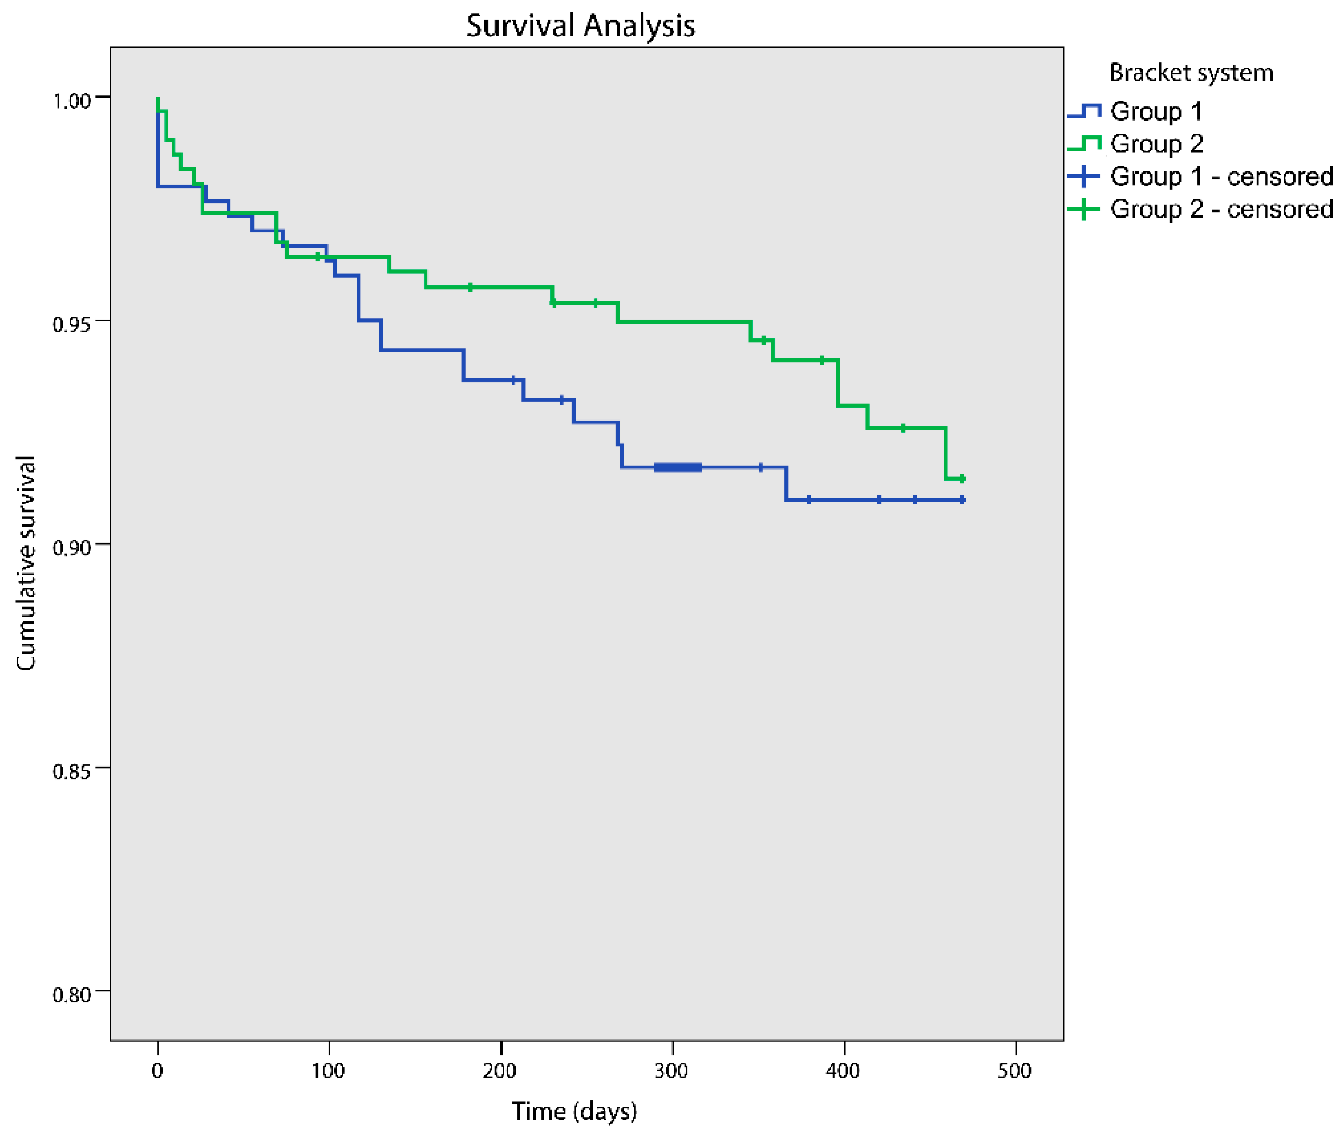Click the 'Group 1 - censored' legend text
This screenshot has width=1343, height=1135.
click(x=1221, y=176)
